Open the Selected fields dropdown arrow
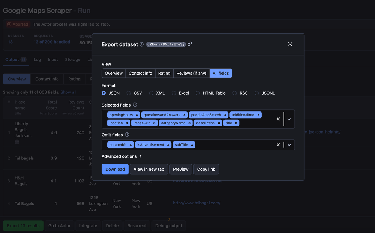Viewport: 375px width, 233px height. tap(289, 119)
